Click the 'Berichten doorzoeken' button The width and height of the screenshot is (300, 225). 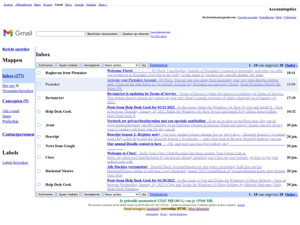(x=103, y=34)
